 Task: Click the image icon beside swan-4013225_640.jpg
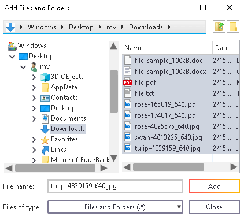tap(128, 137)
